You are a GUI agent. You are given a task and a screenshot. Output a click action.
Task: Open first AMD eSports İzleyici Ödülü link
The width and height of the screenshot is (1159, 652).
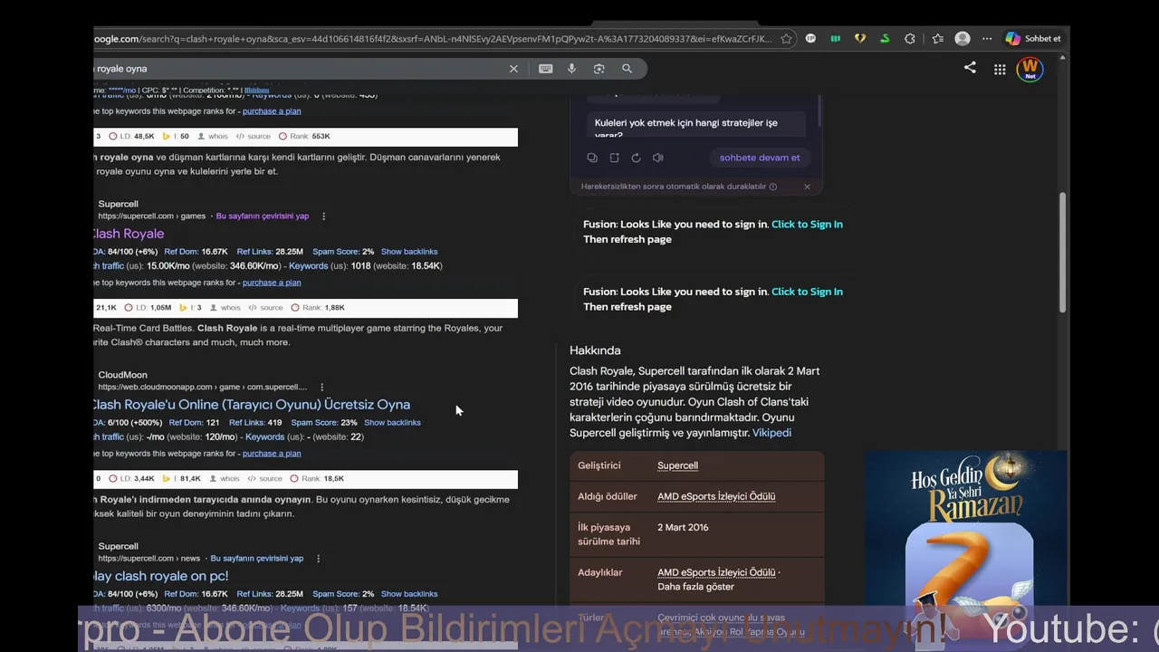coord(716,496)
